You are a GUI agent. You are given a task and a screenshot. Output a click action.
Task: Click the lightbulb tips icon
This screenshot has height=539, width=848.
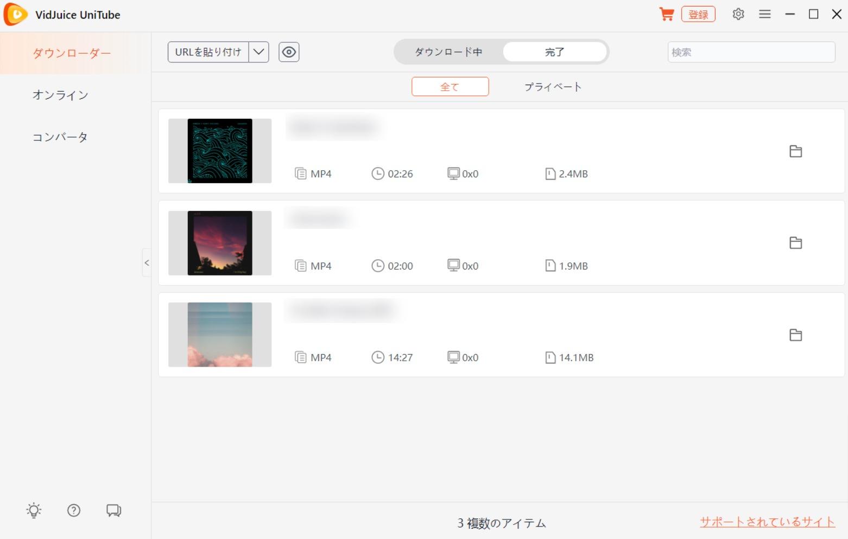point(34,510)
